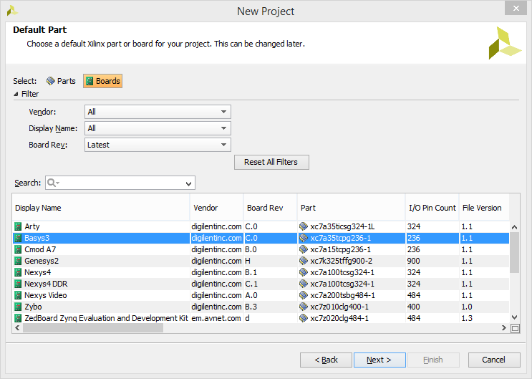Select the Nexys4 DDR row name
Viewport: 532px width, 379px height.
coord(46,284)
